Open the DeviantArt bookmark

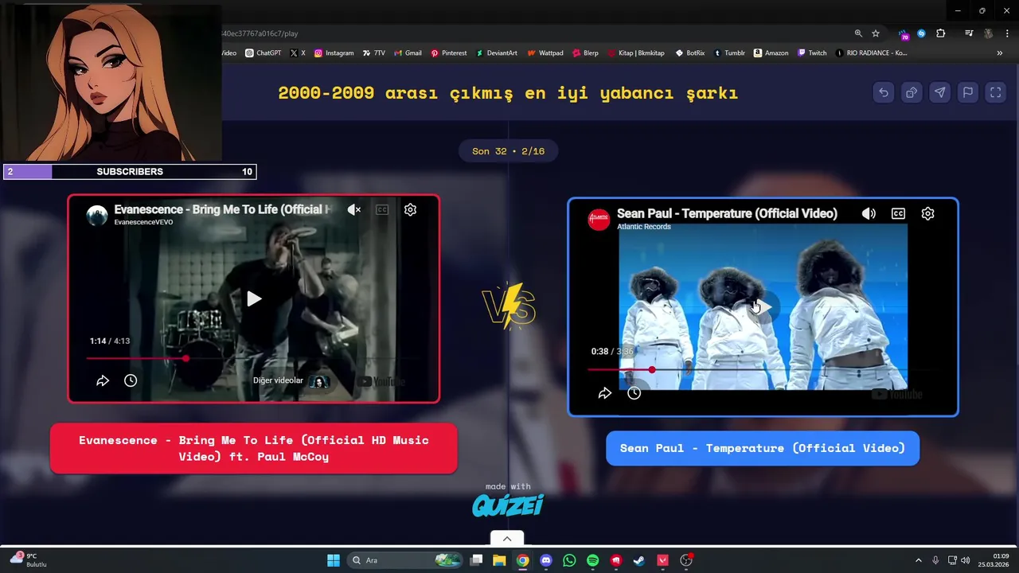tap(497, 53)
